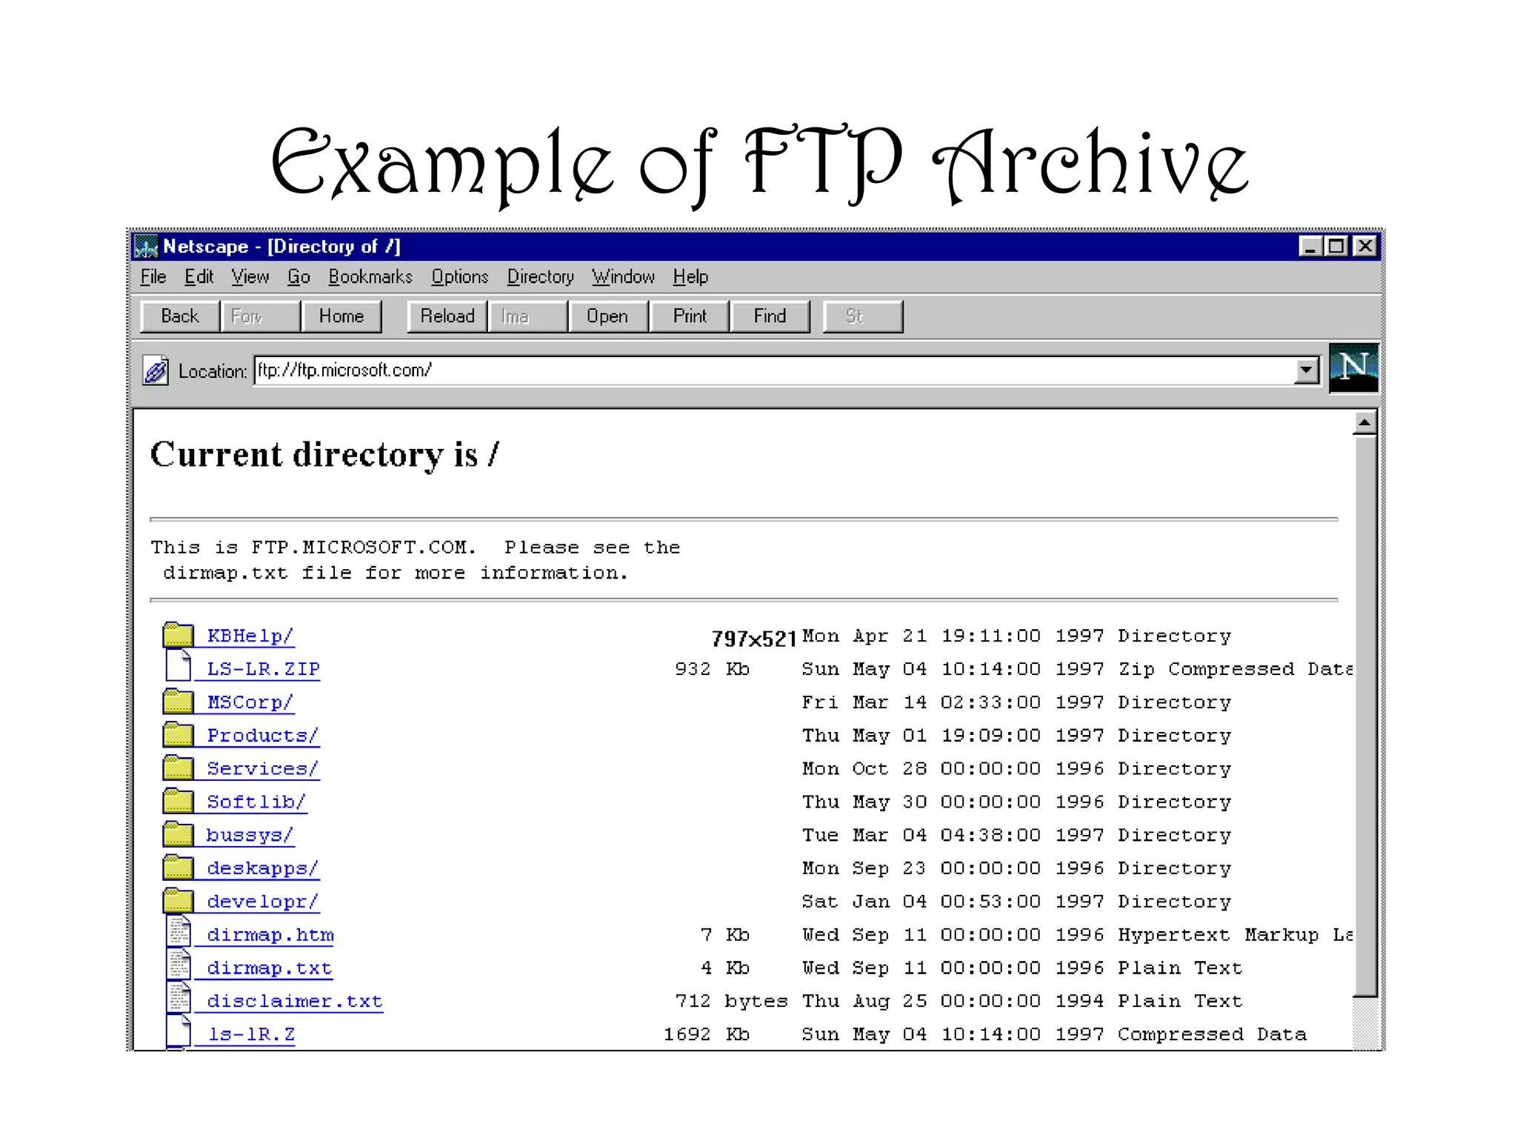
Task: Click the greyed Images button
Action: point(528,316)
